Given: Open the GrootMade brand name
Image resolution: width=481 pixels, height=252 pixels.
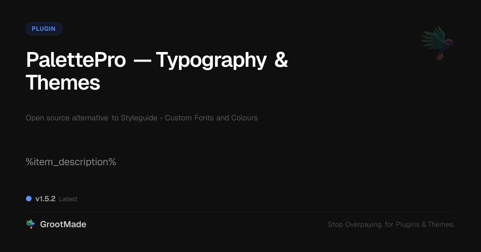Looking at the screenshot, I should [x=63, y=224].
